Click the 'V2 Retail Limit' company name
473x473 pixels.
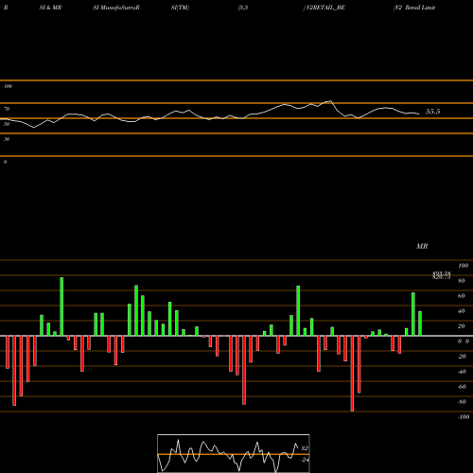(414, 8)
